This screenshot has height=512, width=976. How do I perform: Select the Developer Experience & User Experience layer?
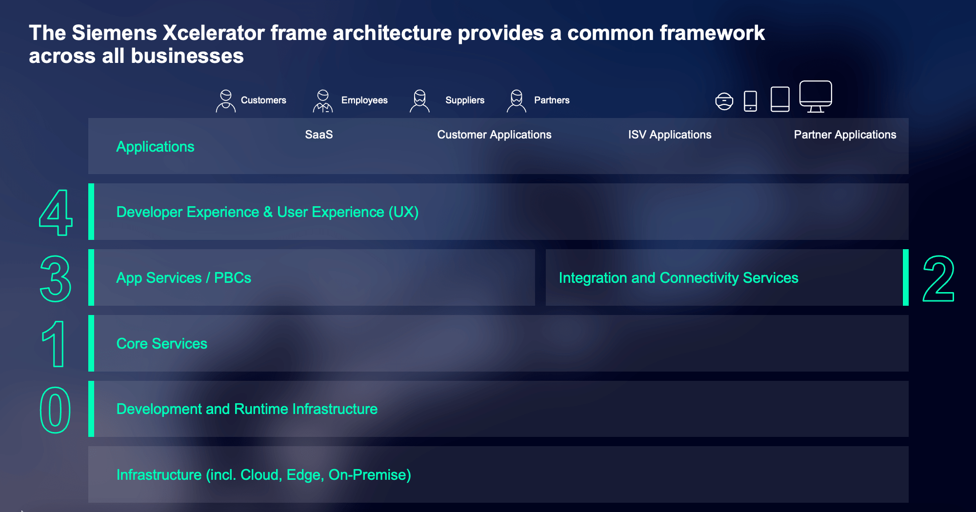click(498, 212)
